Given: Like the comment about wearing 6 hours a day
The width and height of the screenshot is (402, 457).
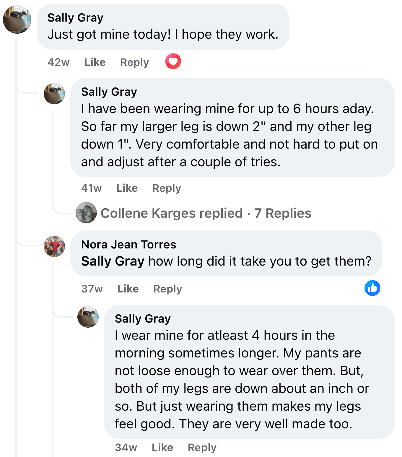Looking at the screenshot, I should click(x=127, y=188).
